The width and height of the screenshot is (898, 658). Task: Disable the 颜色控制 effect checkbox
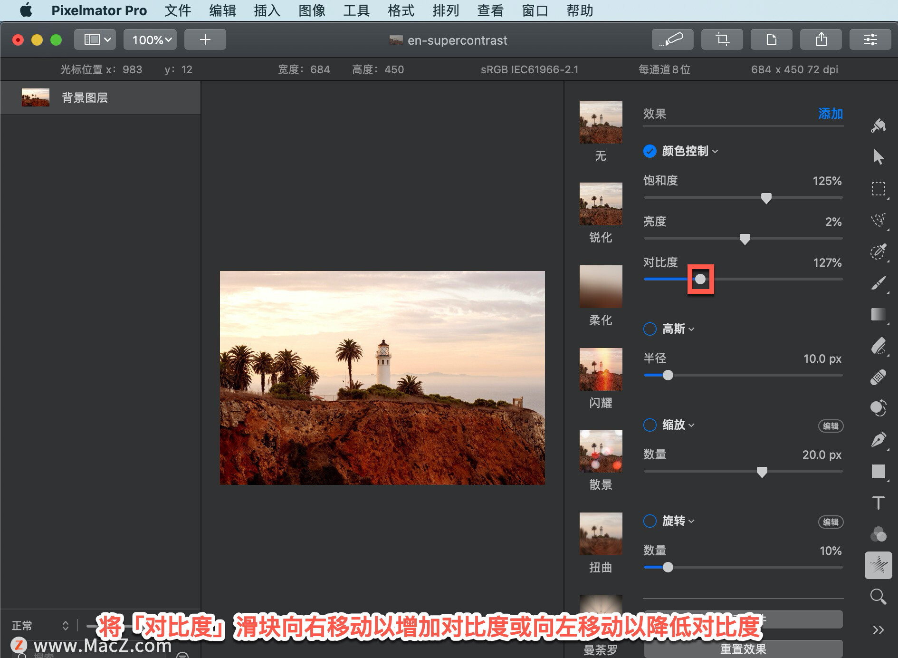(x=650, y=151)
